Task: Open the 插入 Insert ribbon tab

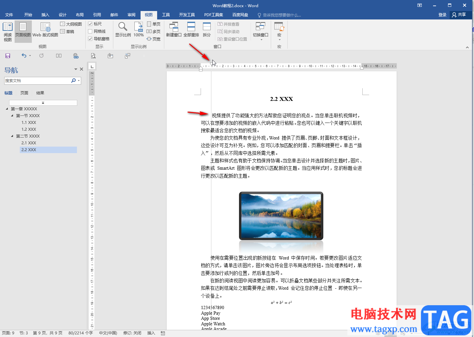Action: click(45, 15)
